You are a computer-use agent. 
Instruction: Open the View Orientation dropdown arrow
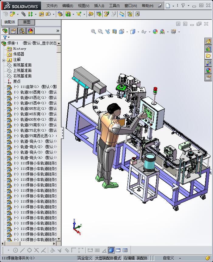click(127, 32)
